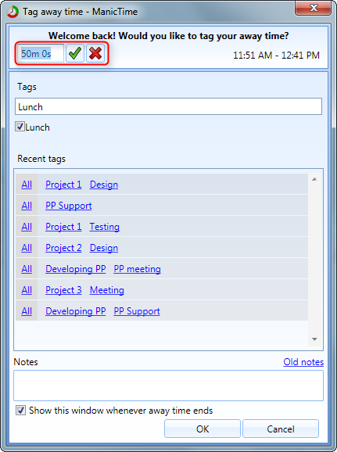Focus the Notes text area
337x452 pixels.
pyautogui.click(x=168, y=386)
